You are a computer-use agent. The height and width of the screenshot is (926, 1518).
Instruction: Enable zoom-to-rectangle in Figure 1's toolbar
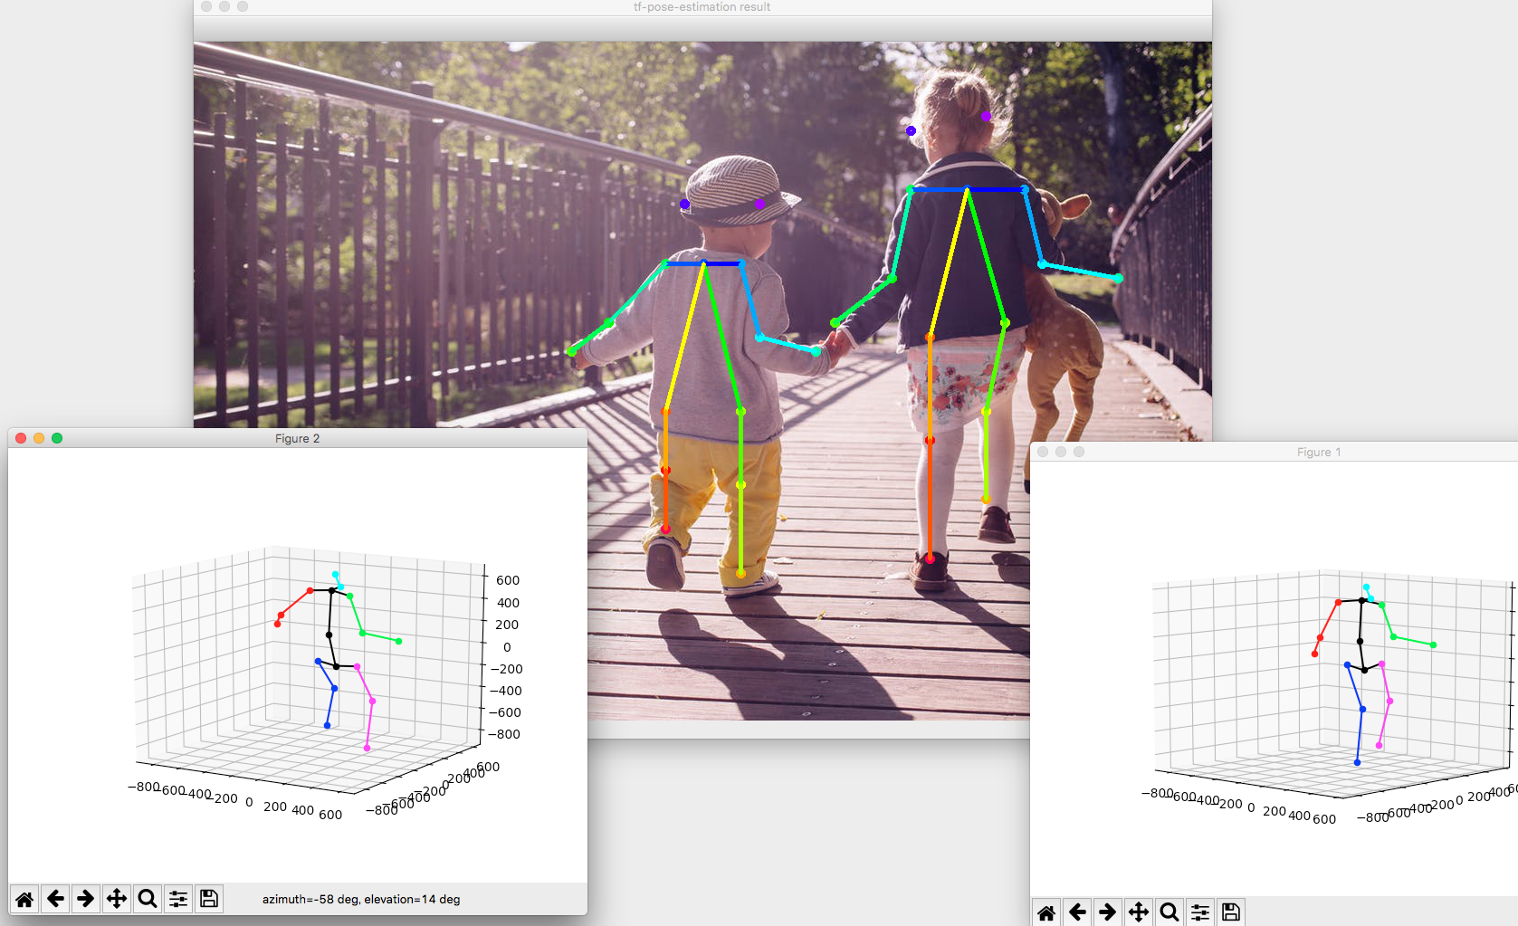tap(1170, 912)
